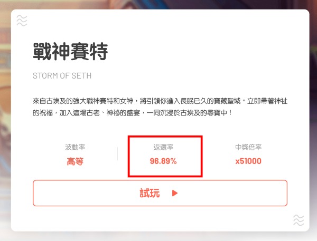
Task: Click the description line starting with 的祝福
Action: [x=133, y=113]
